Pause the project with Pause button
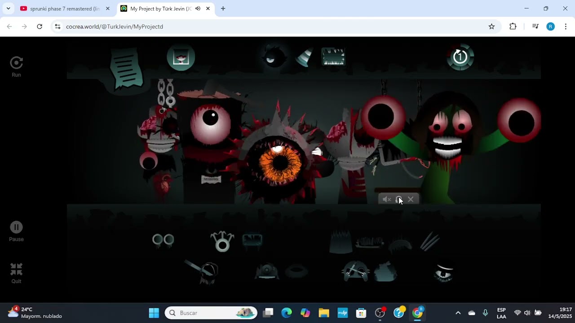The image size is (575, 323). click(x=16, y=231)
